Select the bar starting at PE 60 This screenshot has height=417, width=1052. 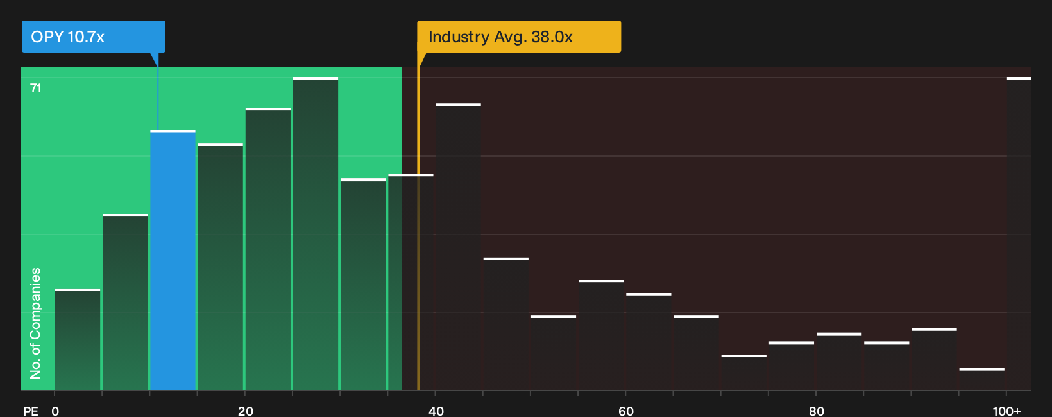click(649, 342)
